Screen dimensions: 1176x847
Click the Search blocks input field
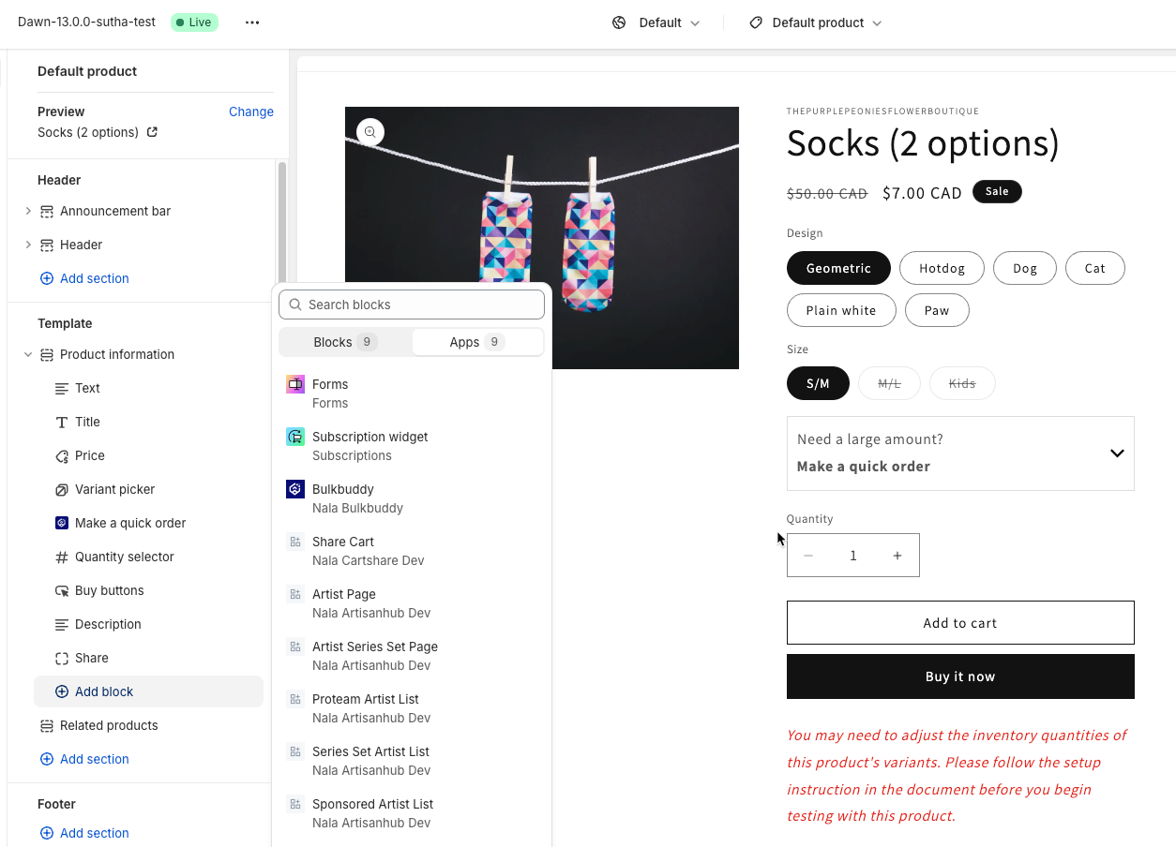click(x=412, y=305)
